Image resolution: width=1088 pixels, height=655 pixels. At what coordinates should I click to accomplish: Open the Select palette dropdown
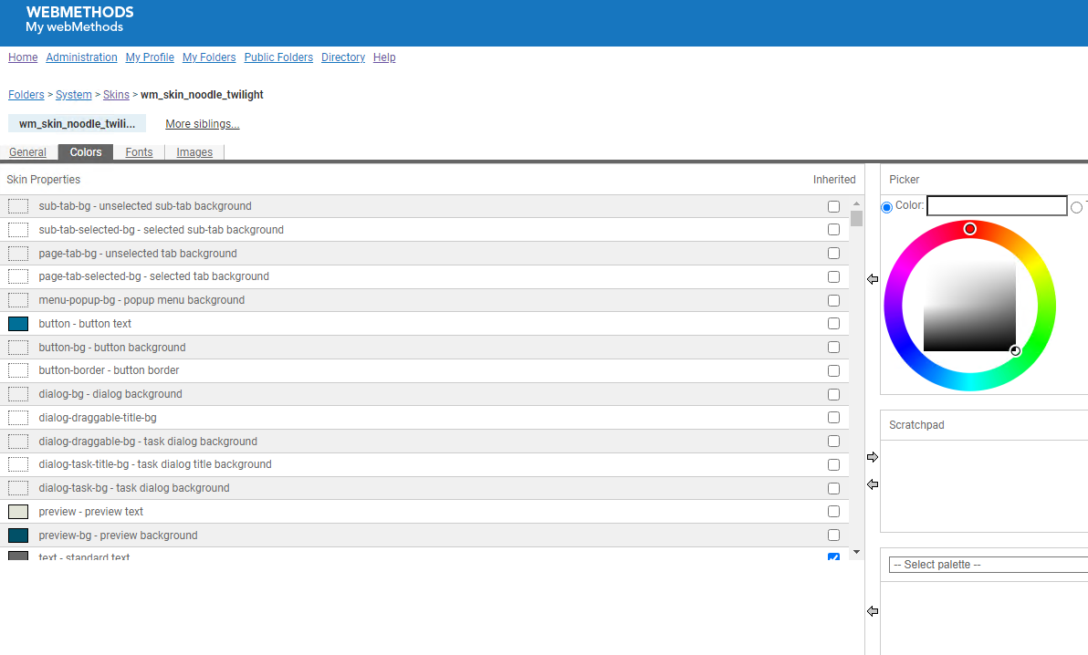tap(989, 565)
